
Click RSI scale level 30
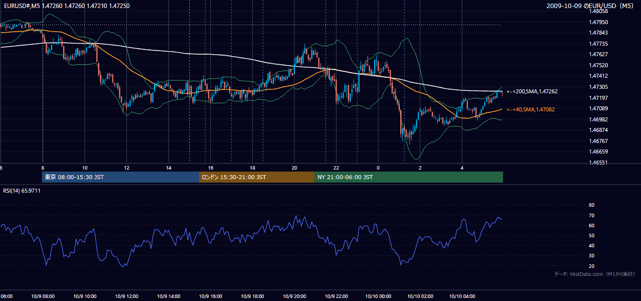(591, 256)
